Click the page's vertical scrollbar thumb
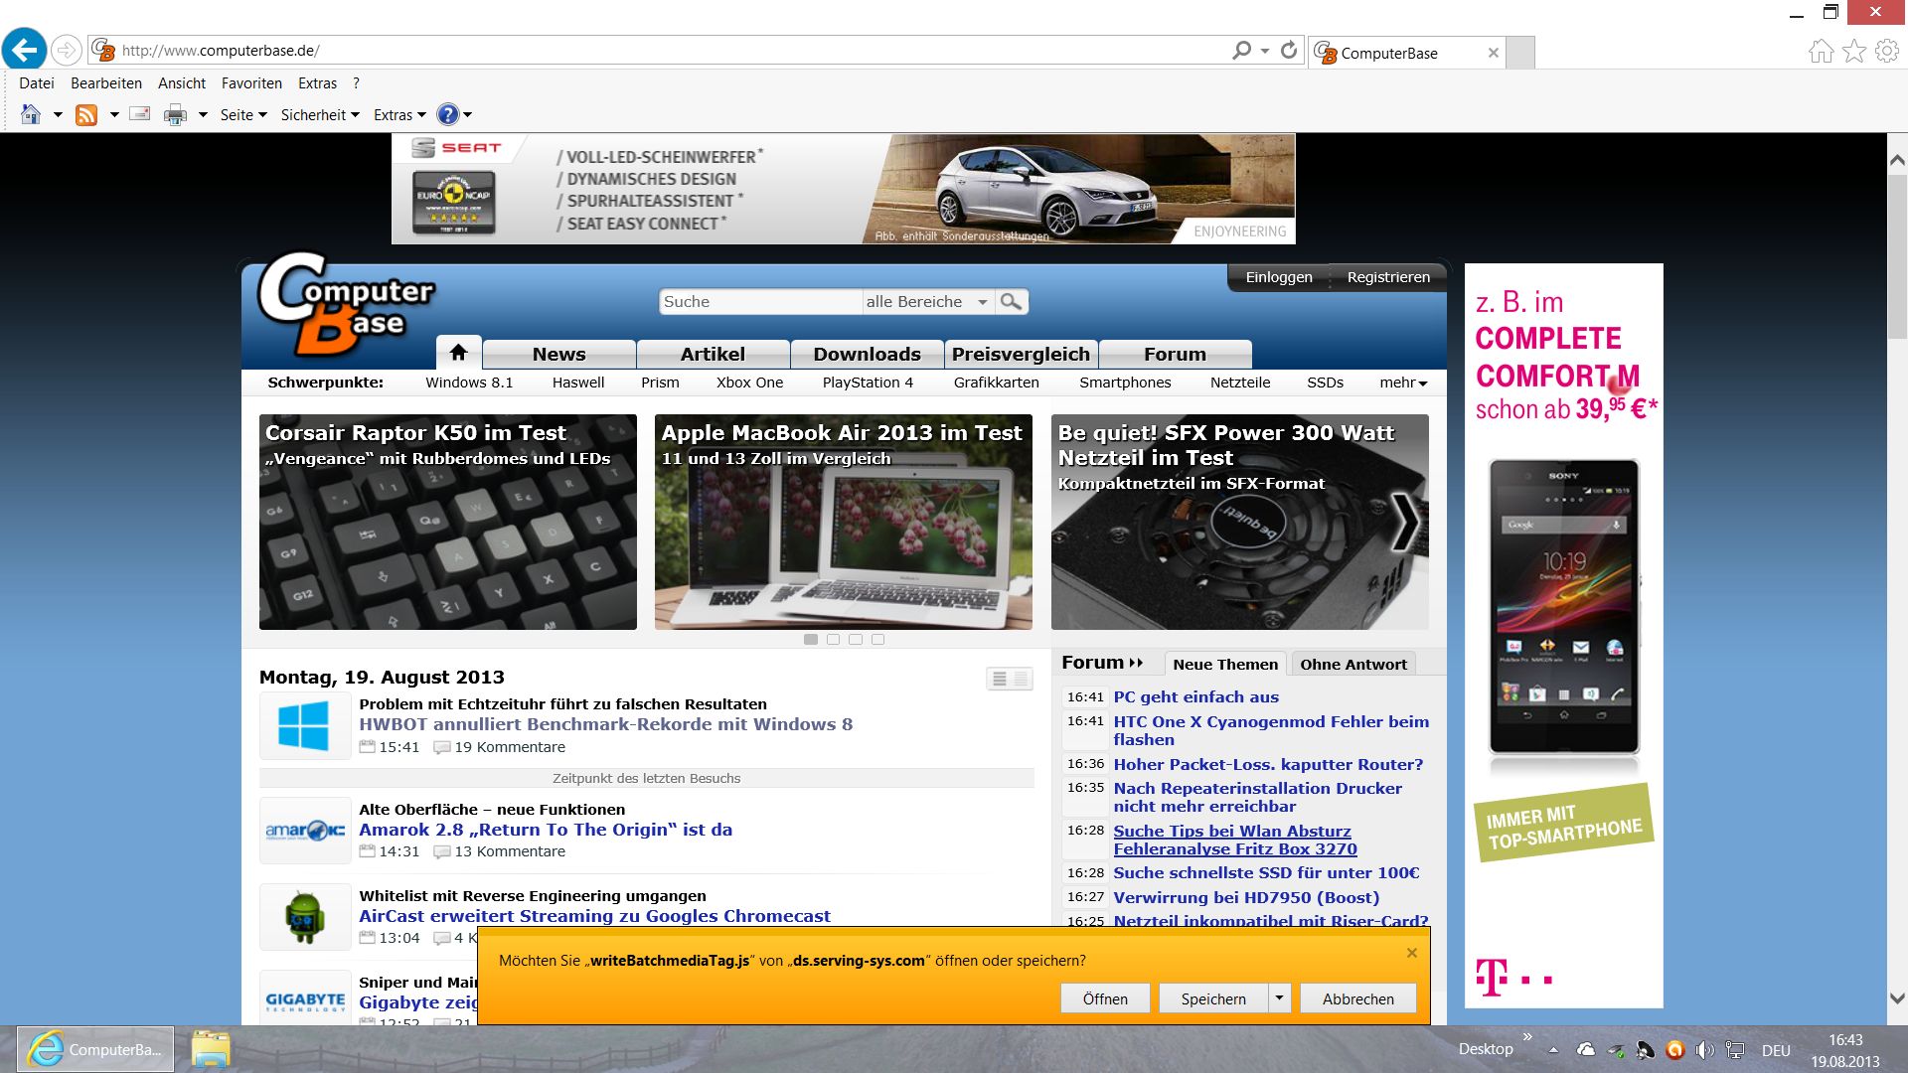Image resolution: width=1908 pixels, height=1073 pixels. click(x=1896, y=258)
